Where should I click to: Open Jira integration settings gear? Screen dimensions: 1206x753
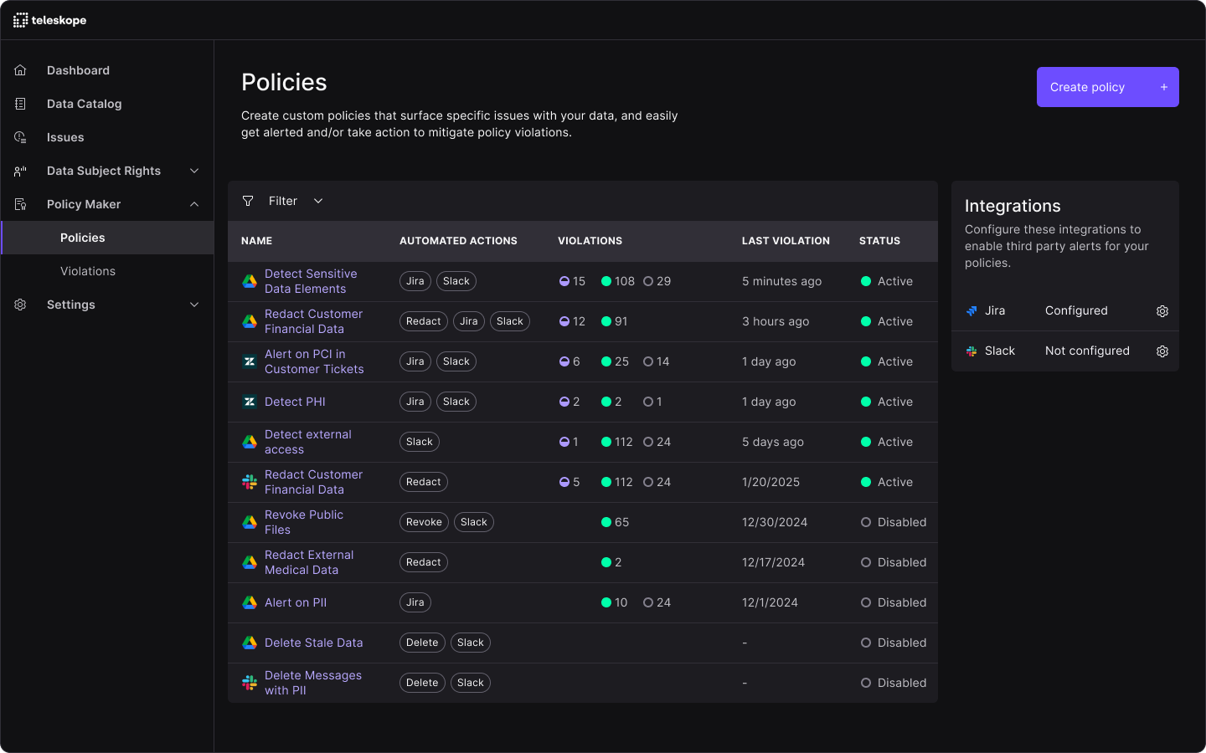[1162, 311]
